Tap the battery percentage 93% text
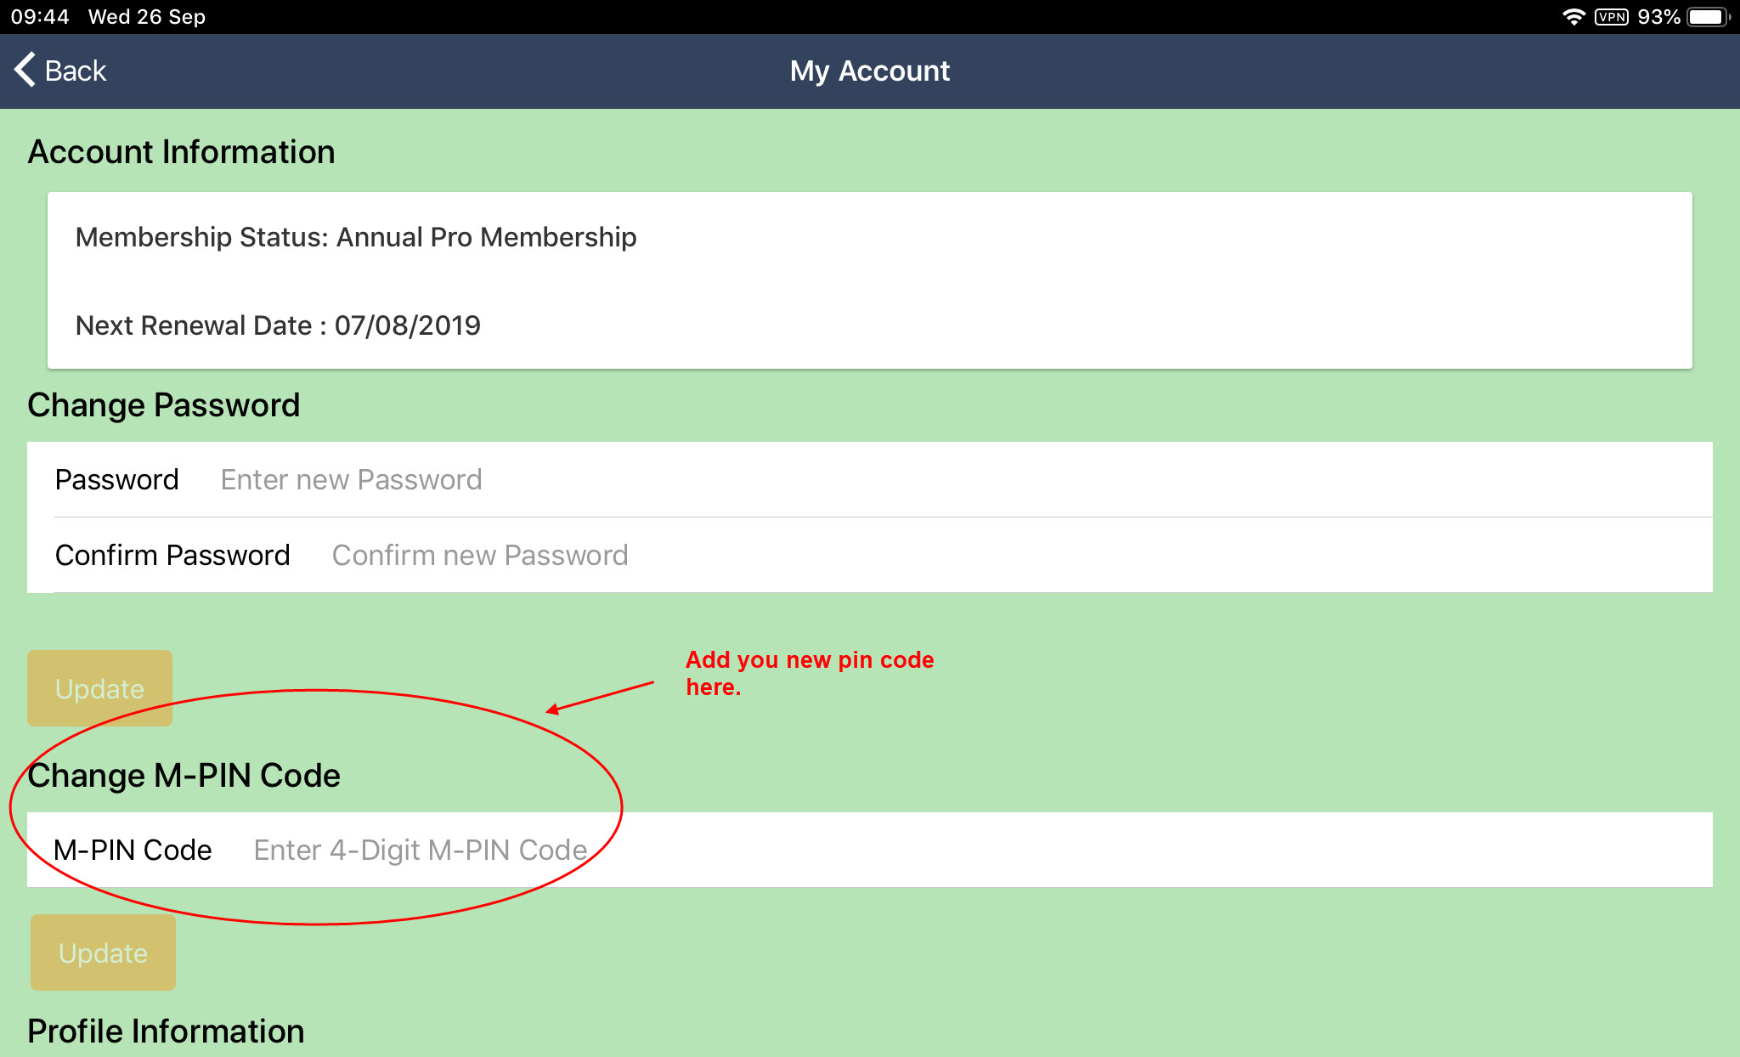This screenshot has height=1057, width=1740. 1658,17
